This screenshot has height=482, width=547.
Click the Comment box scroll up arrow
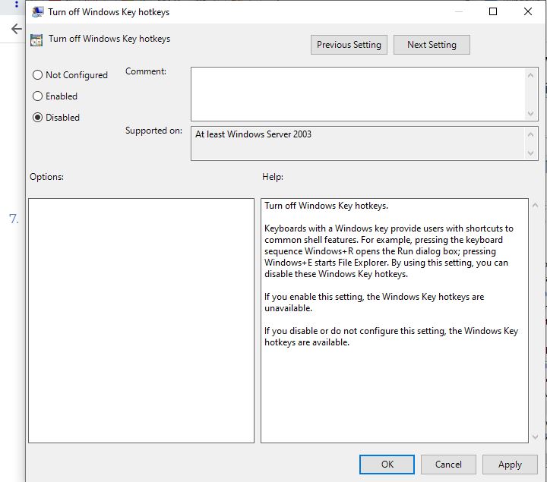(x=530, y=75)
